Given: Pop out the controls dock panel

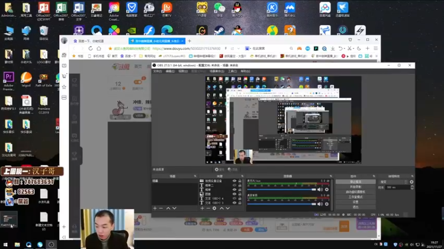Looking at the screenshot, I should click(x=374, y=176).
